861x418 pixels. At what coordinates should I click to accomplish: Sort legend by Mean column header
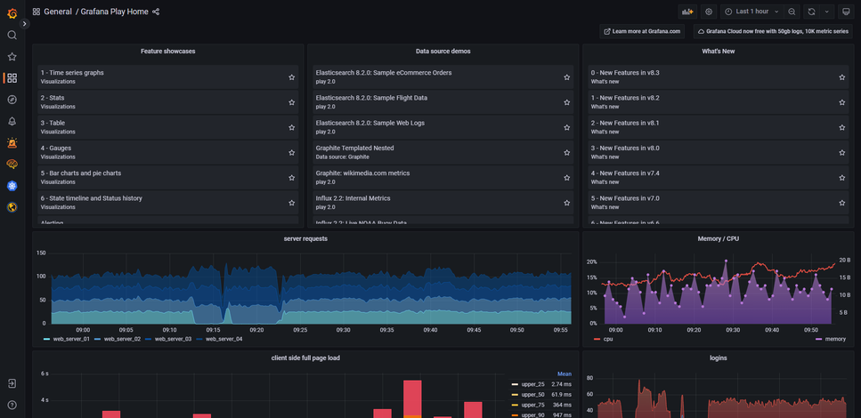click(565, 374)
